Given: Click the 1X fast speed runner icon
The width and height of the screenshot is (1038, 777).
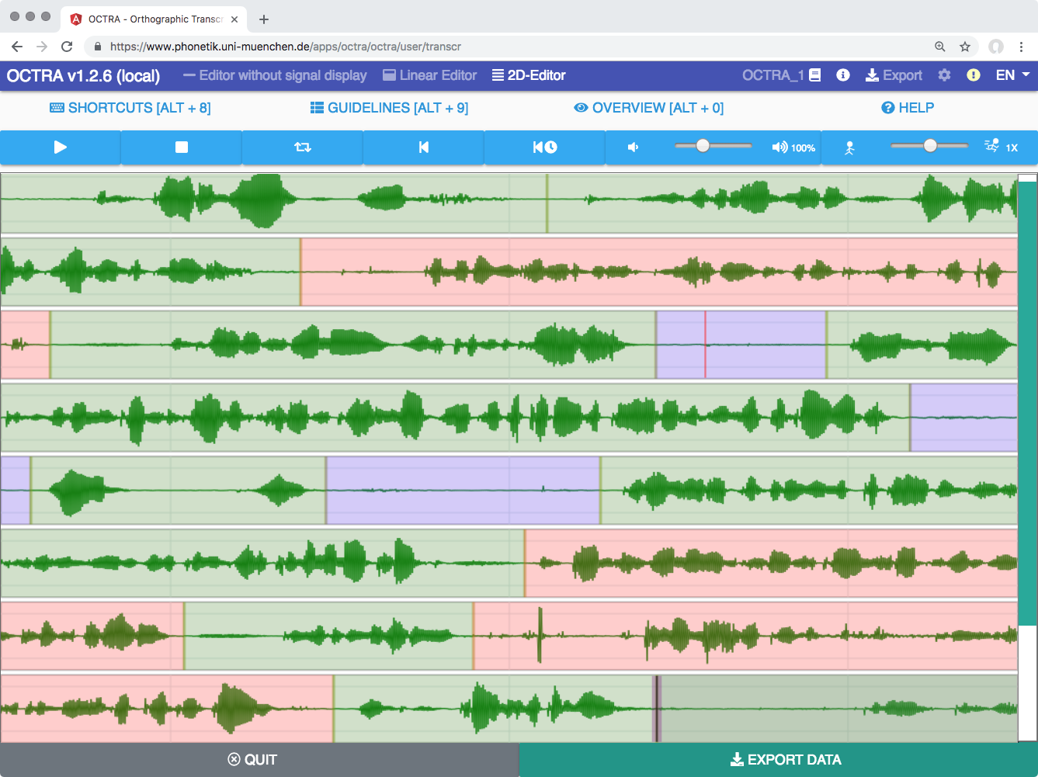Looking at the screenshot, I should click(x=1001, y=147).
